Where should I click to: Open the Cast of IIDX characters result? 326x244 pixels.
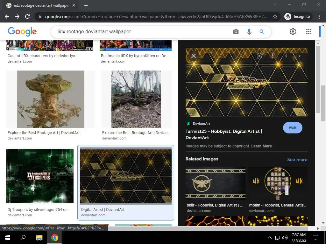(43, 56)
